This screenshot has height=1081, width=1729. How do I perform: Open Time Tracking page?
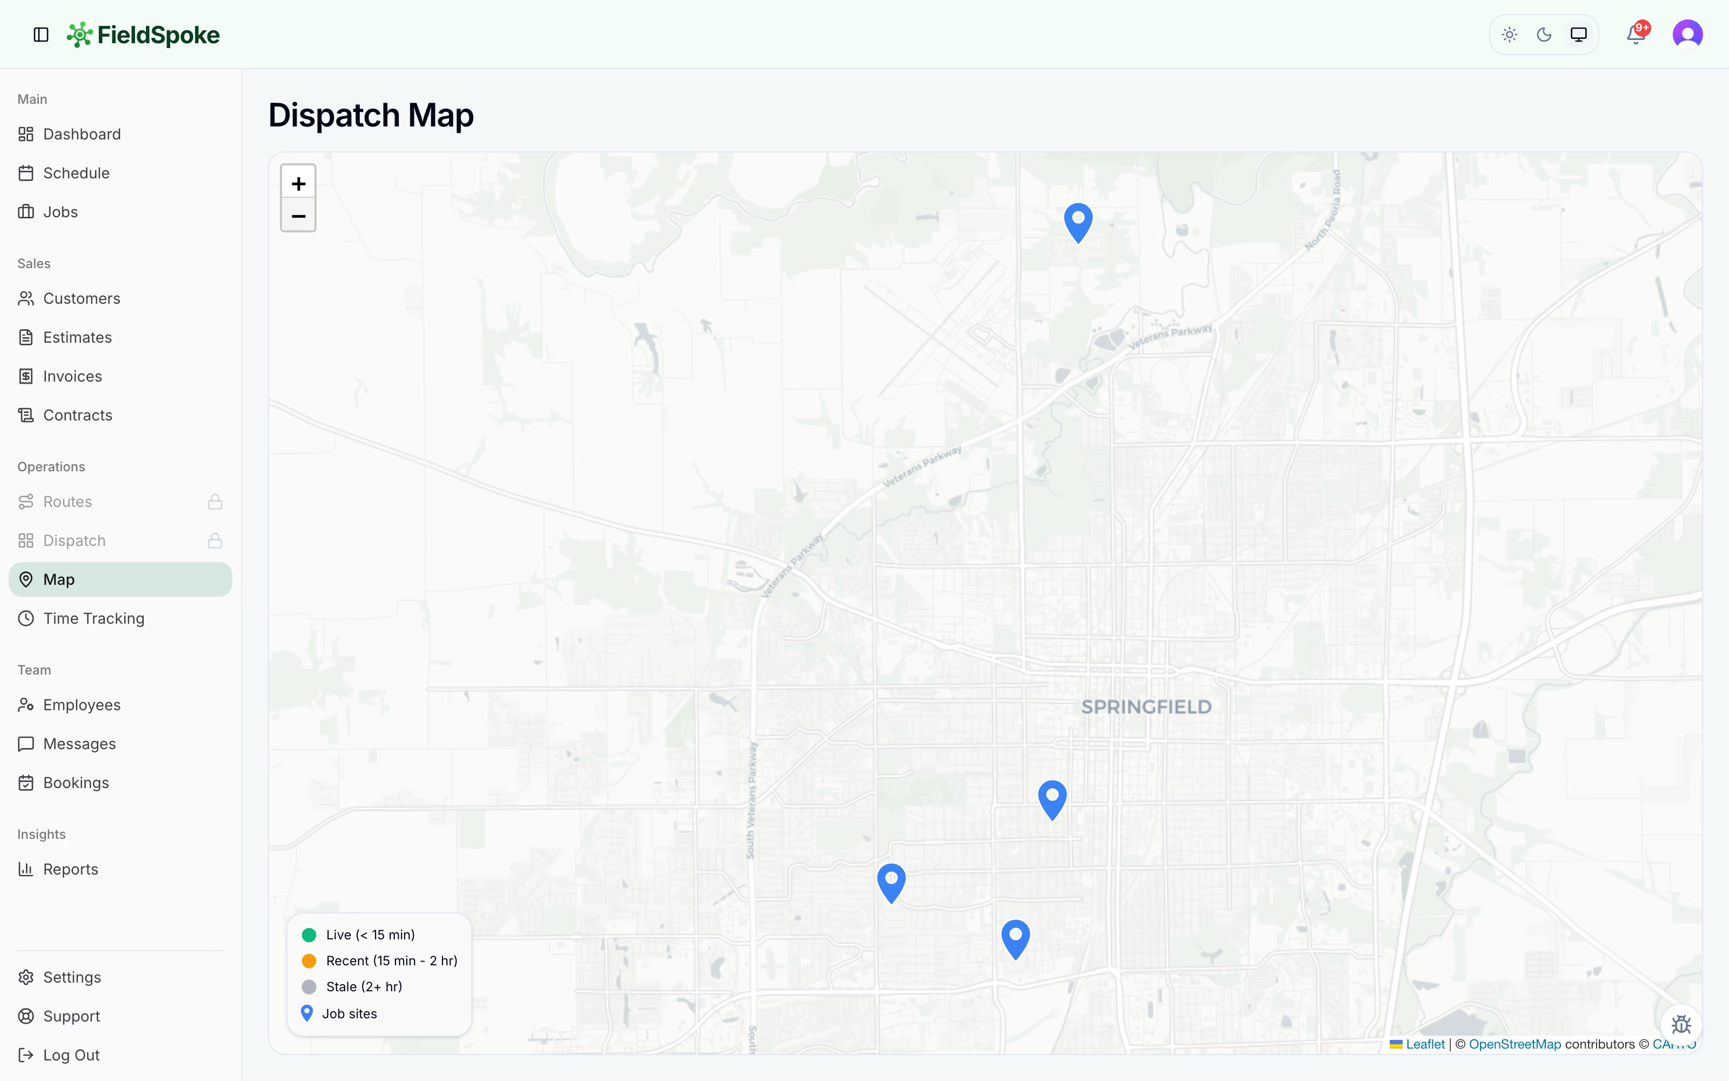[x=120, y=618]
